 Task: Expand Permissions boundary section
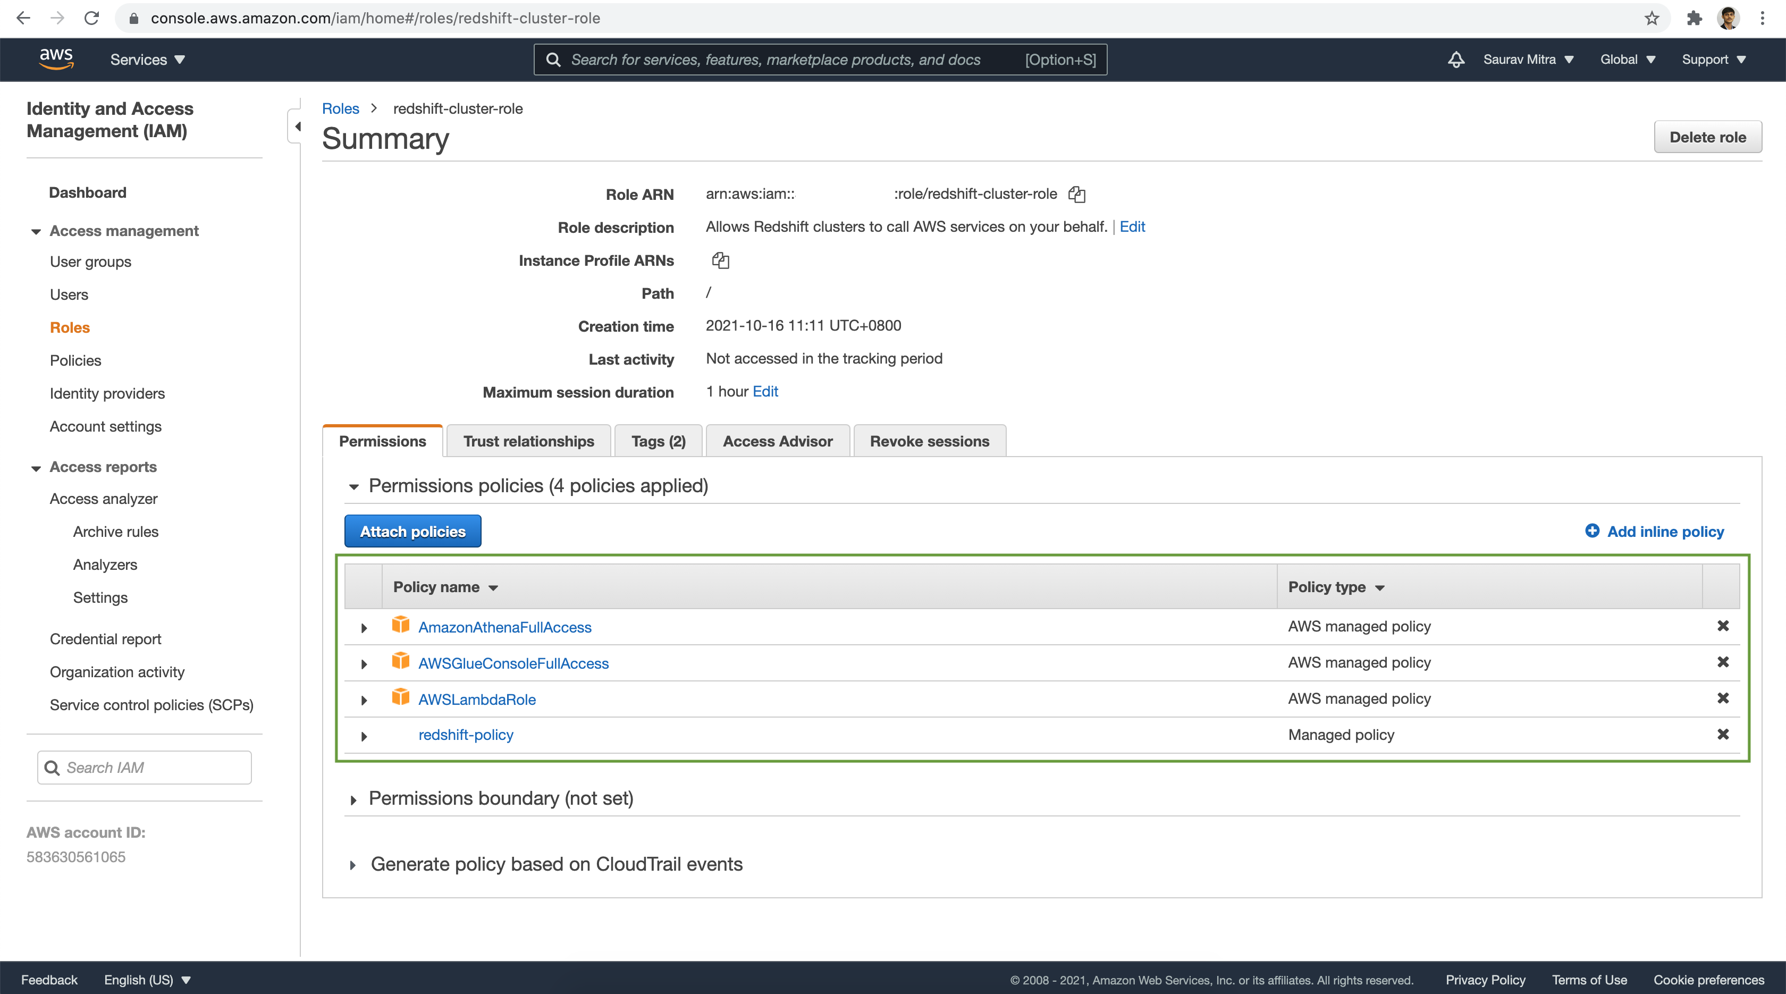pos(353,801)
